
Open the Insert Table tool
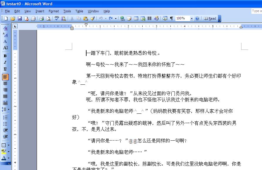point(136,18)
